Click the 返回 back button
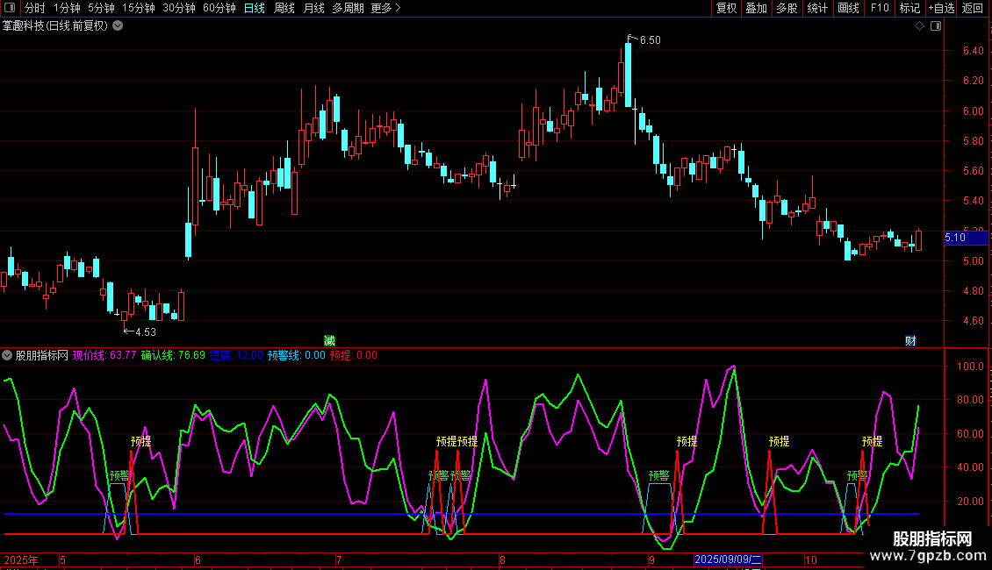Viewport: 992px width, 570px height. [973, 8]
